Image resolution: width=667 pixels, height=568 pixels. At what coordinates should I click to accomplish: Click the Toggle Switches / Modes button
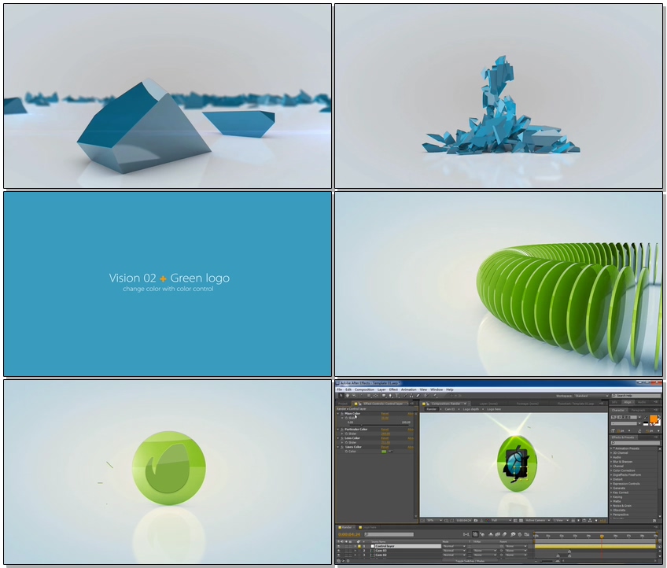472,561
